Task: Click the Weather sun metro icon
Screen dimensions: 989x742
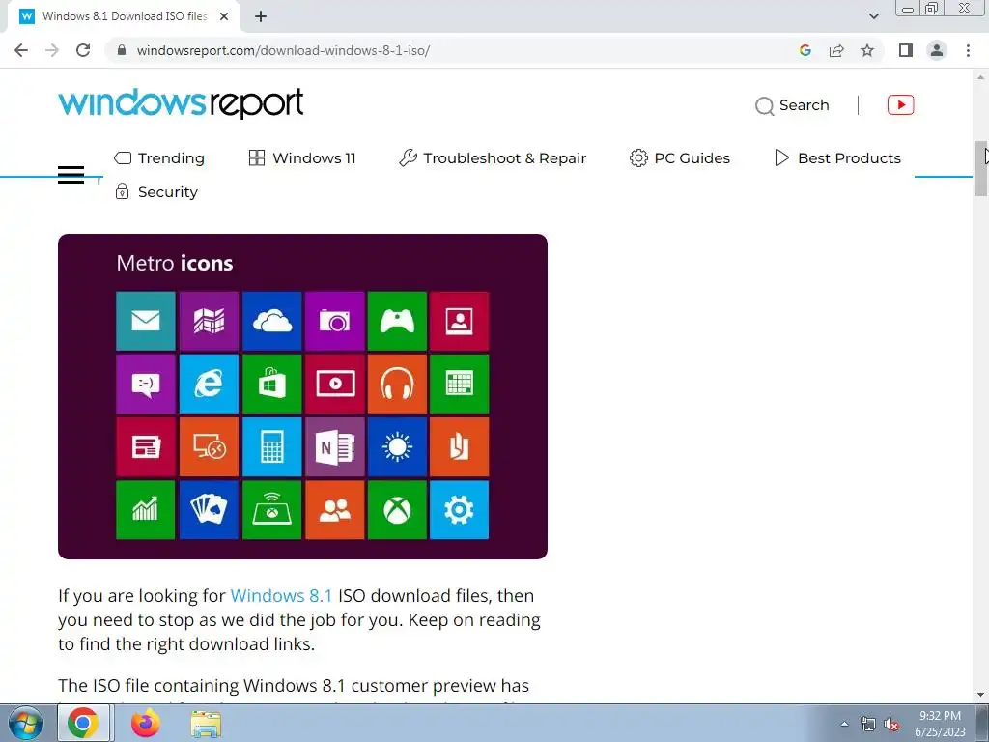Action: click(x=397, y=446)
